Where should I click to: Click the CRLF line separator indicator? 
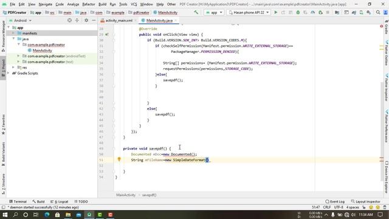click(x=327, y=207)
